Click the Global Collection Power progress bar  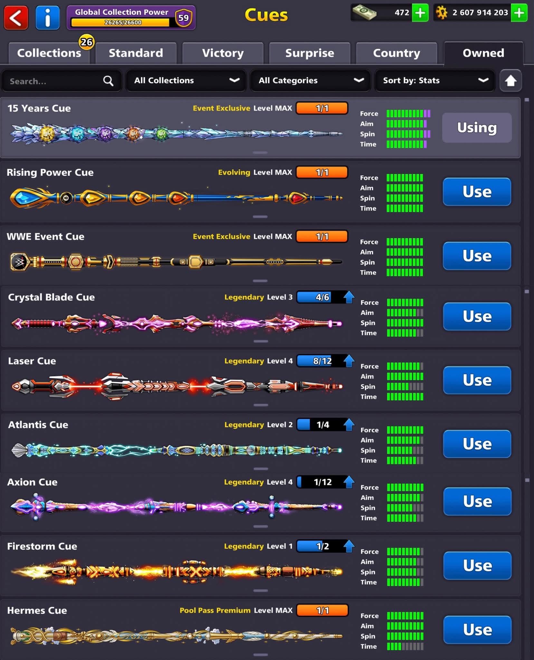click(x=120, y=22)
